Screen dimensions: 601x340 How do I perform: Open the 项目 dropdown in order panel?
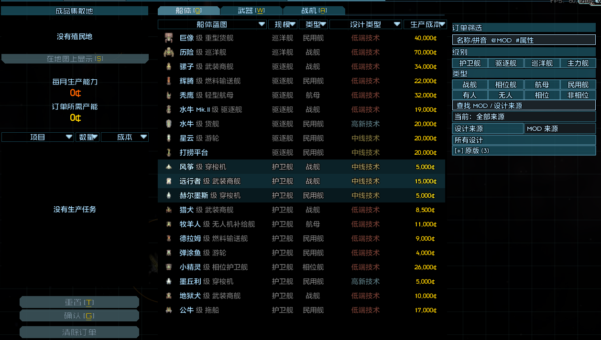38,137
